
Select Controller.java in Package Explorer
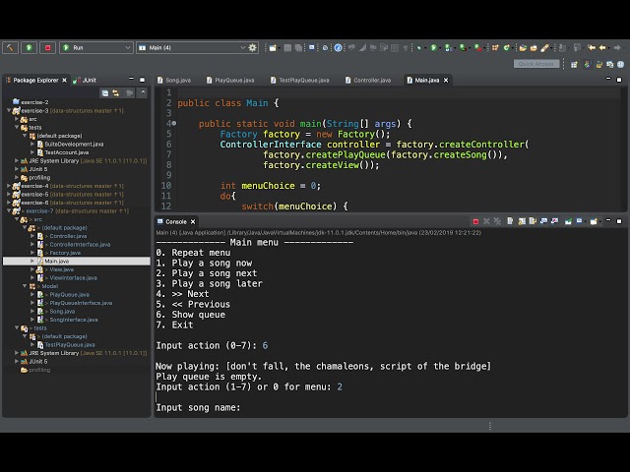click(x=68, y=236)
